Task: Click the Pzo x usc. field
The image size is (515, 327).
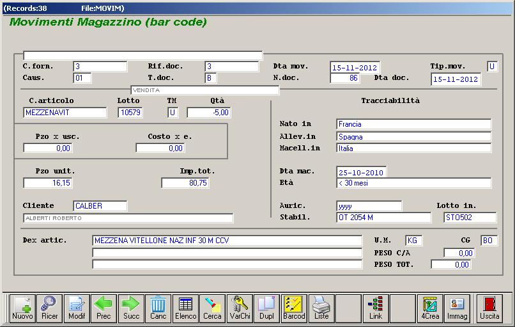Action: tap(48, 148)
